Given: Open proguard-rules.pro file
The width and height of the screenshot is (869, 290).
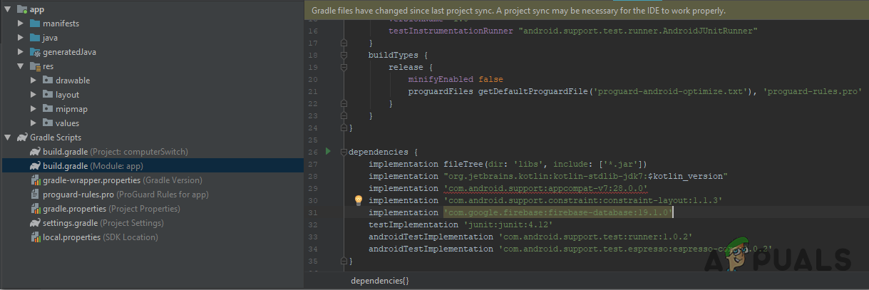Looking at the screenshot, I should [125, 195].
